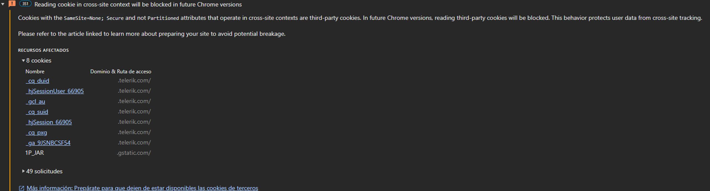
Task: Expand the 49 solicitudes section
Action: pyautogui.click(x=23, y=171)
